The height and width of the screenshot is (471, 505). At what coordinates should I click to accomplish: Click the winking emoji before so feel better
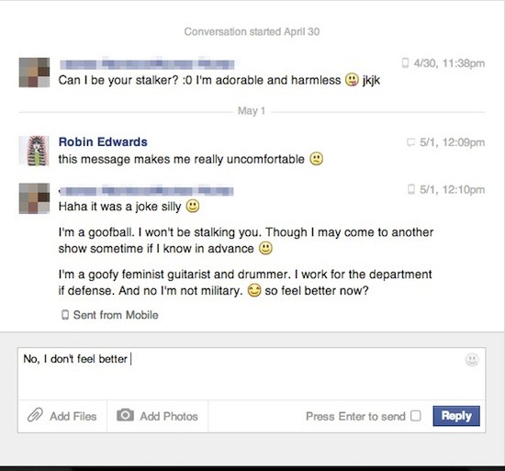[x=253, y=291]
